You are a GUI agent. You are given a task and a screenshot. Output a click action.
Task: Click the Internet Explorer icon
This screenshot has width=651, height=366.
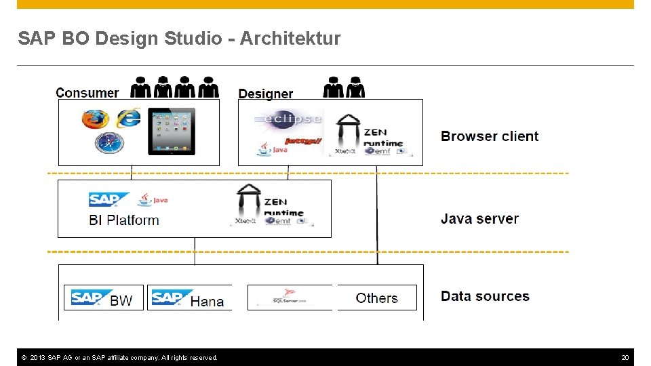coord(129,118)
